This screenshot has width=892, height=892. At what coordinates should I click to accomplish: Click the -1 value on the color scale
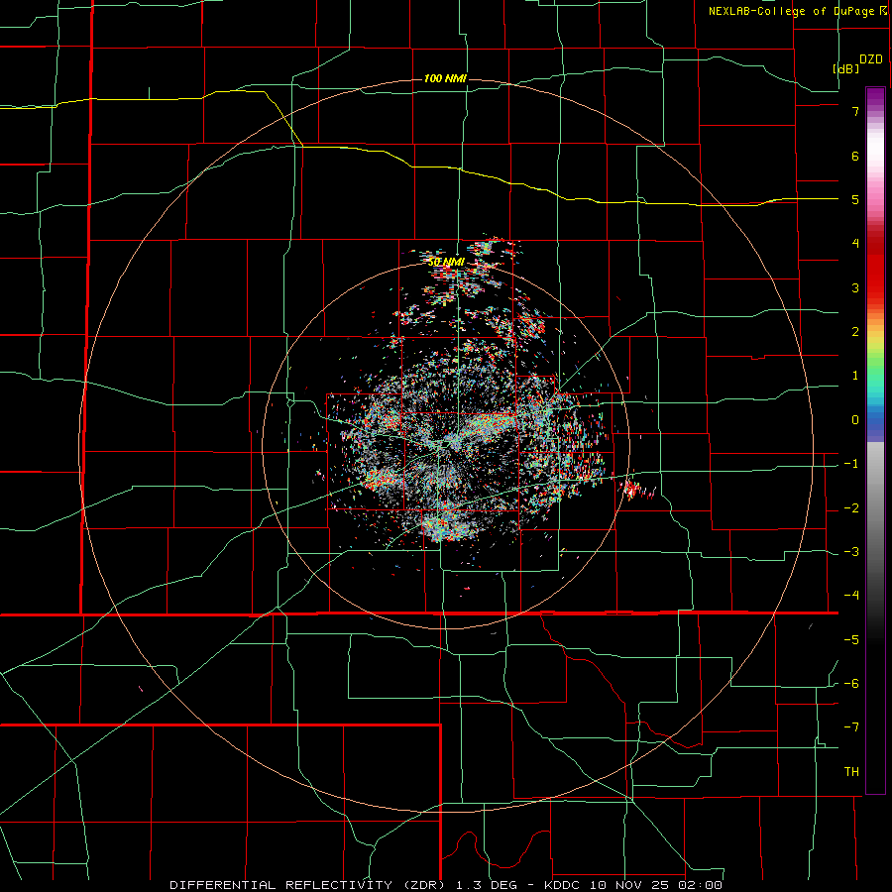click(x=851, y=464)
